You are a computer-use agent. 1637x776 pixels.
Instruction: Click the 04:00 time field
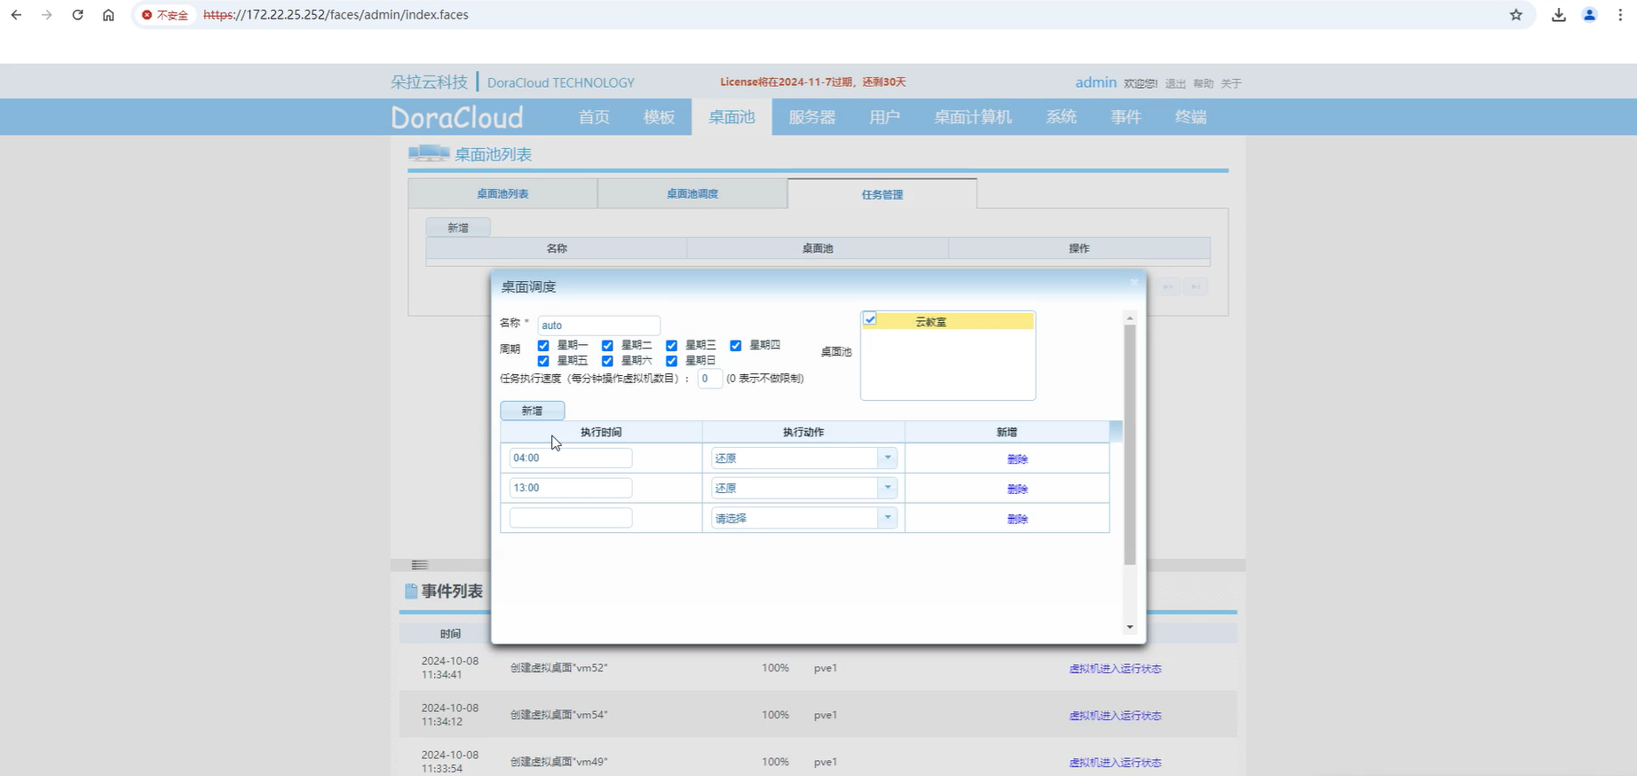pyautogui.click(x=571, y=458)
